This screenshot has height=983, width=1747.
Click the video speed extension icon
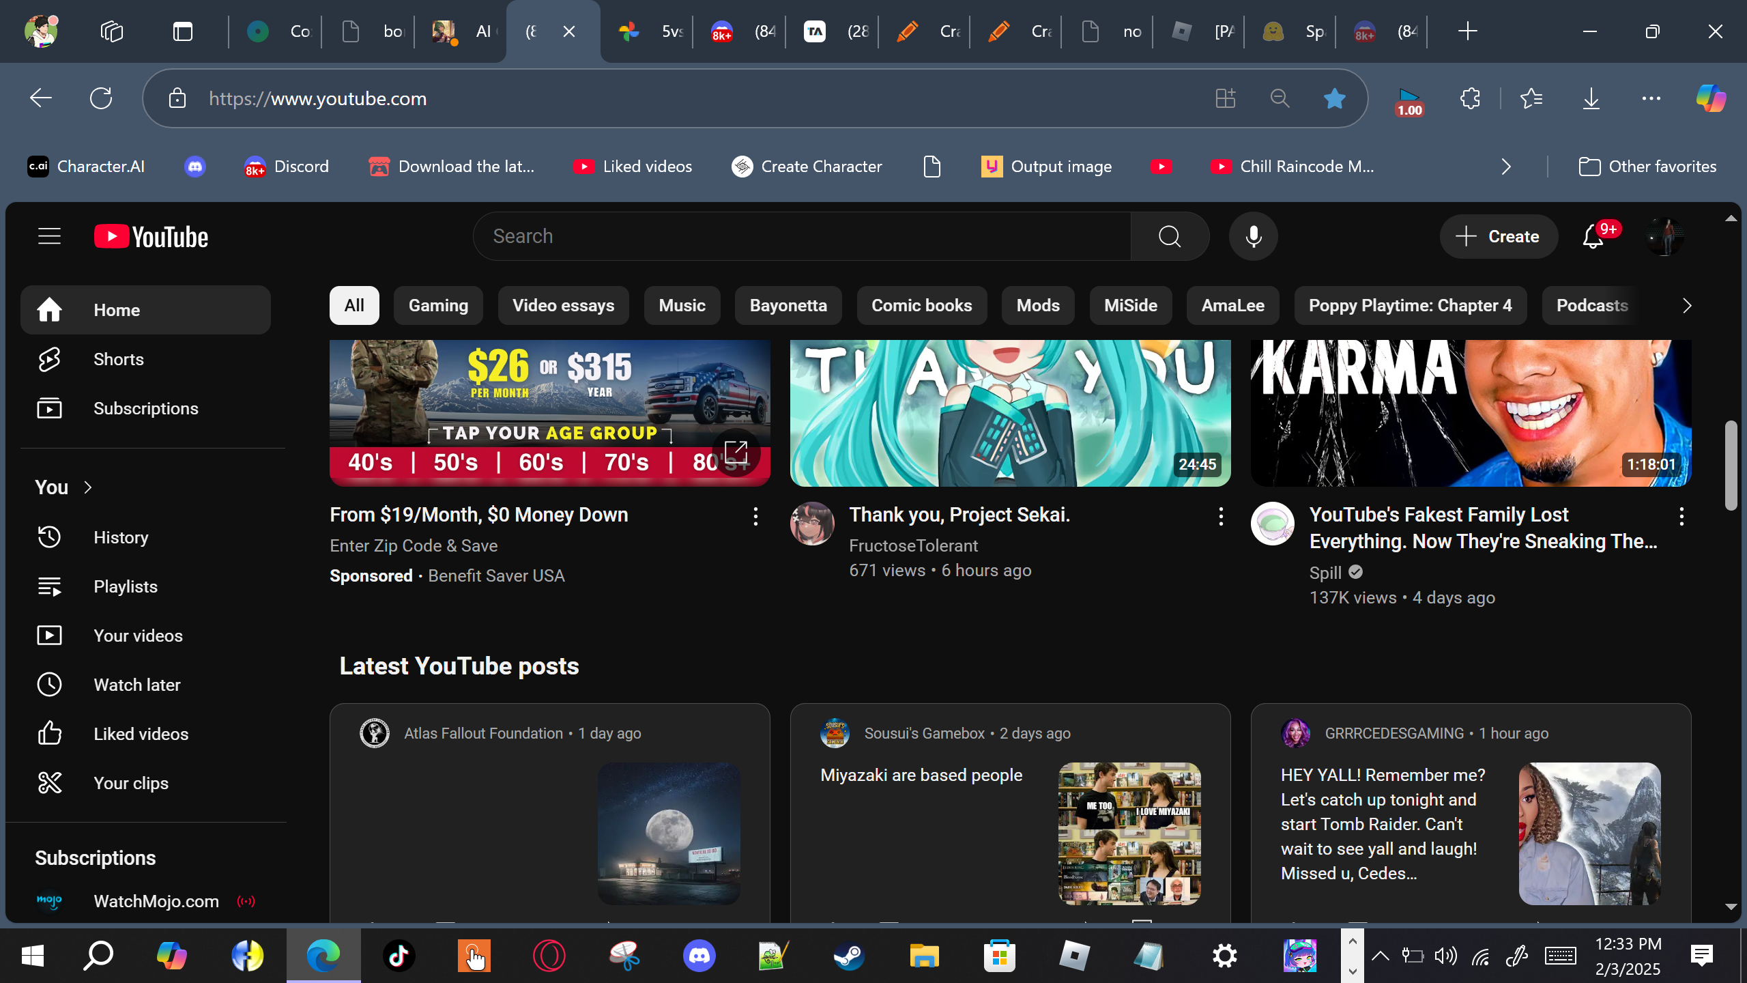click(1409, 101)
